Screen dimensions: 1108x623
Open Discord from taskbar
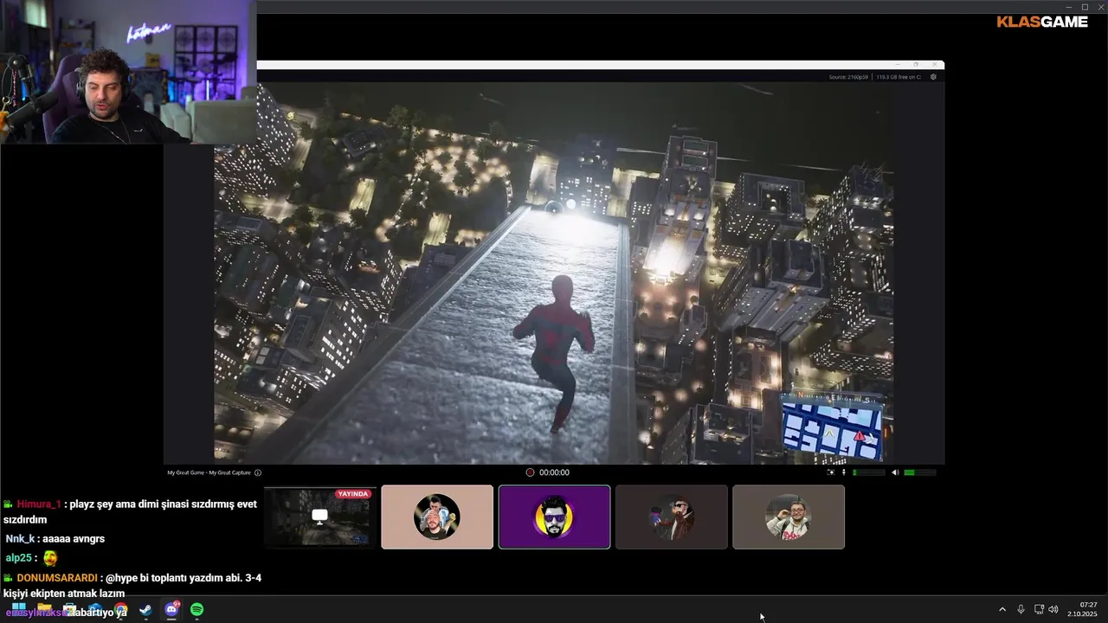point(171,610)
